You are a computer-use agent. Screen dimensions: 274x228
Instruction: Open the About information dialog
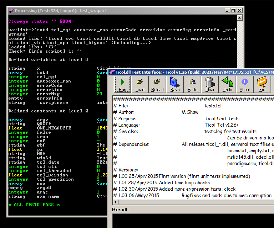[245, 84]
